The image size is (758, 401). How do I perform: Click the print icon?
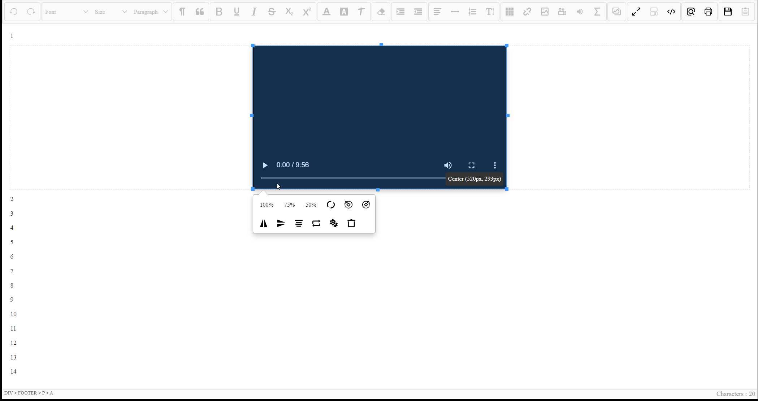tap(708, 12)
